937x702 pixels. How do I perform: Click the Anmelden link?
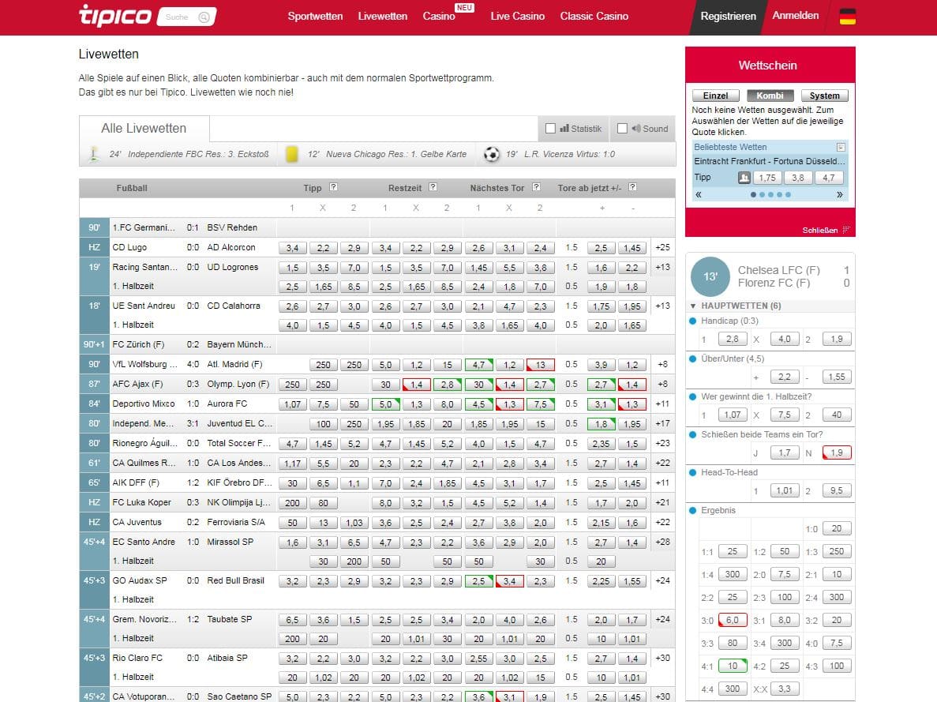pyautogui.click(x=796, y=16)
